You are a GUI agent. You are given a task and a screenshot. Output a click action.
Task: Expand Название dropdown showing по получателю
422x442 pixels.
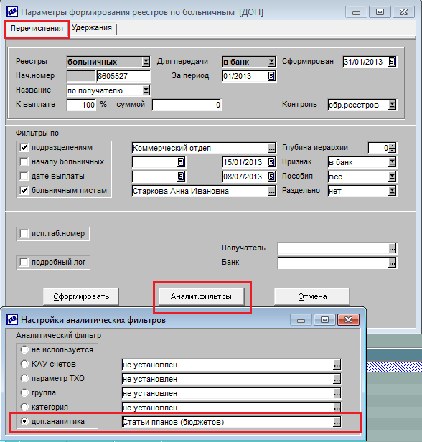(146, 90)
